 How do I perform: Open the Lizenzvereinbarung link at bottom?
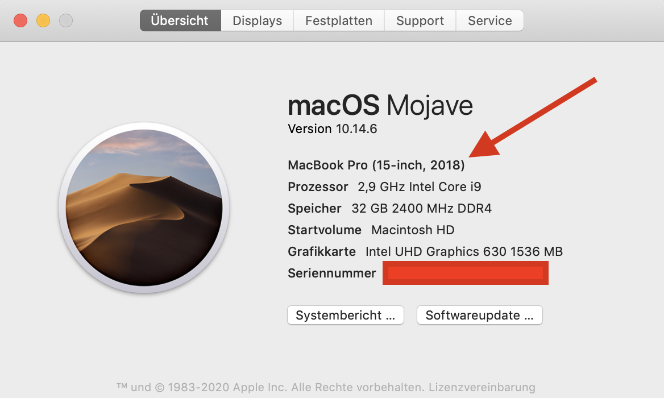coord(482,387)
